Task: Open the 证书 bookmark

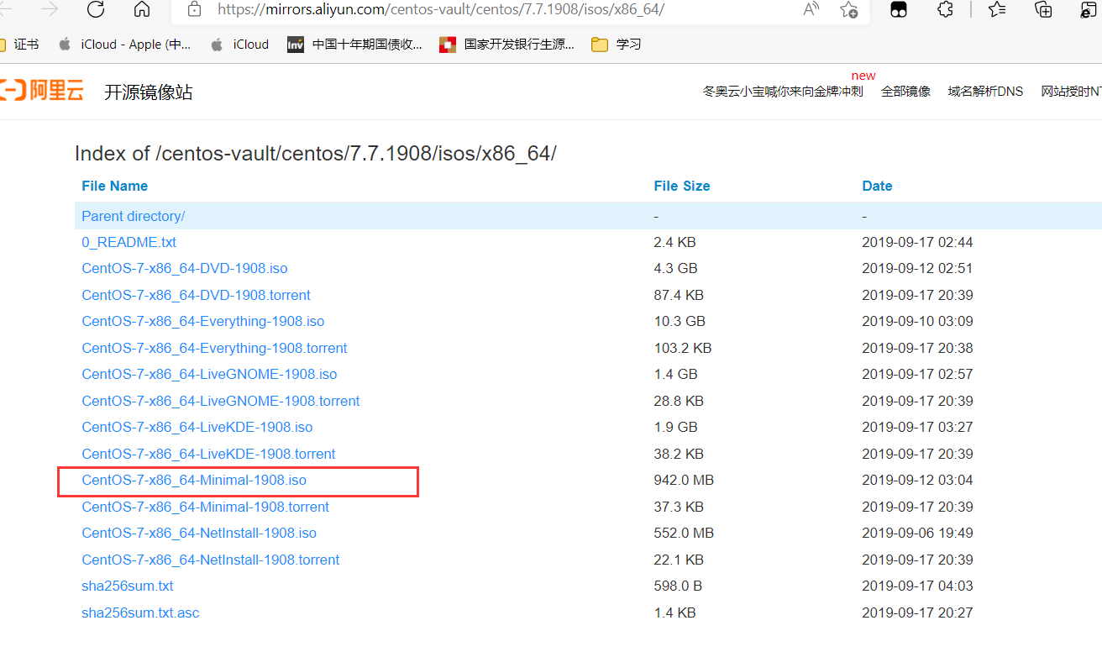Action: 19,45
